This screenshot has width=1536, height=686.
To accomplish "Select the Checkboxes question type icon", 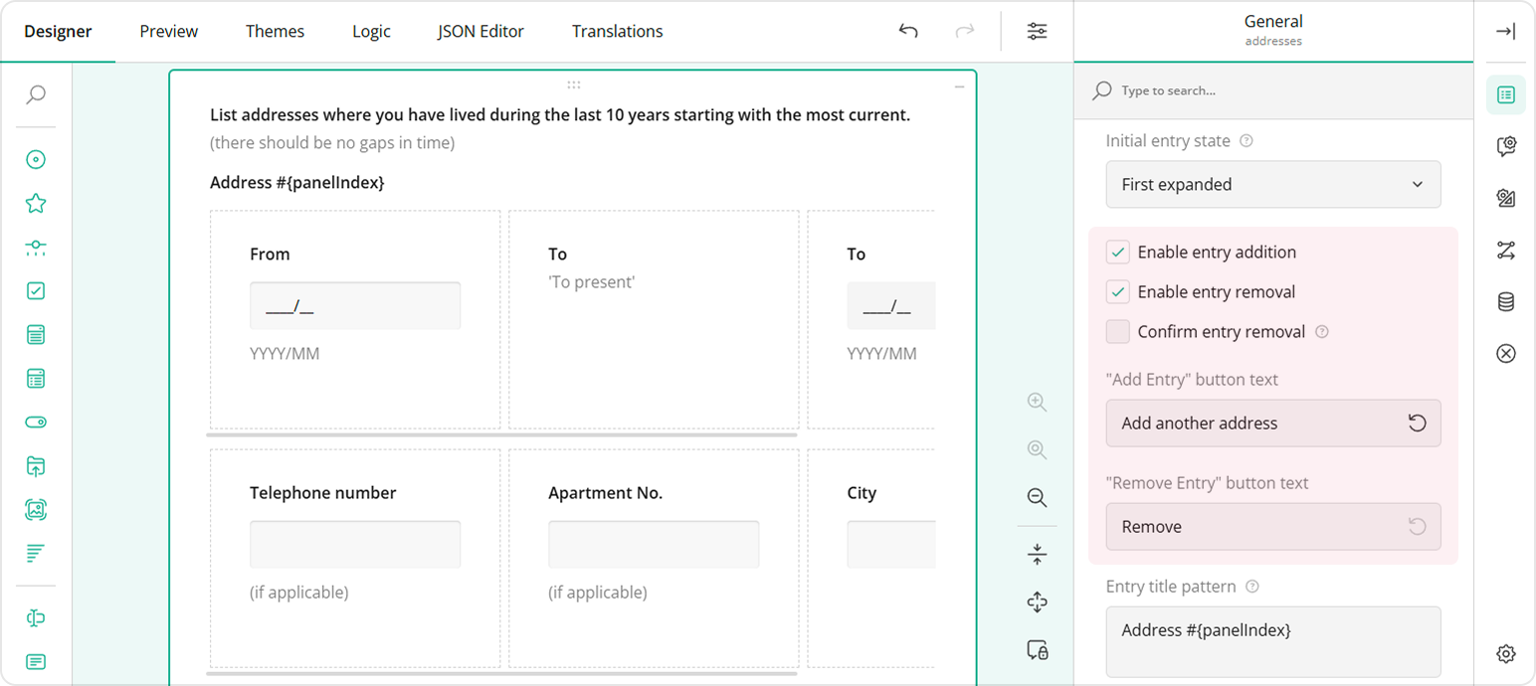I will click(x=35, y=290).
